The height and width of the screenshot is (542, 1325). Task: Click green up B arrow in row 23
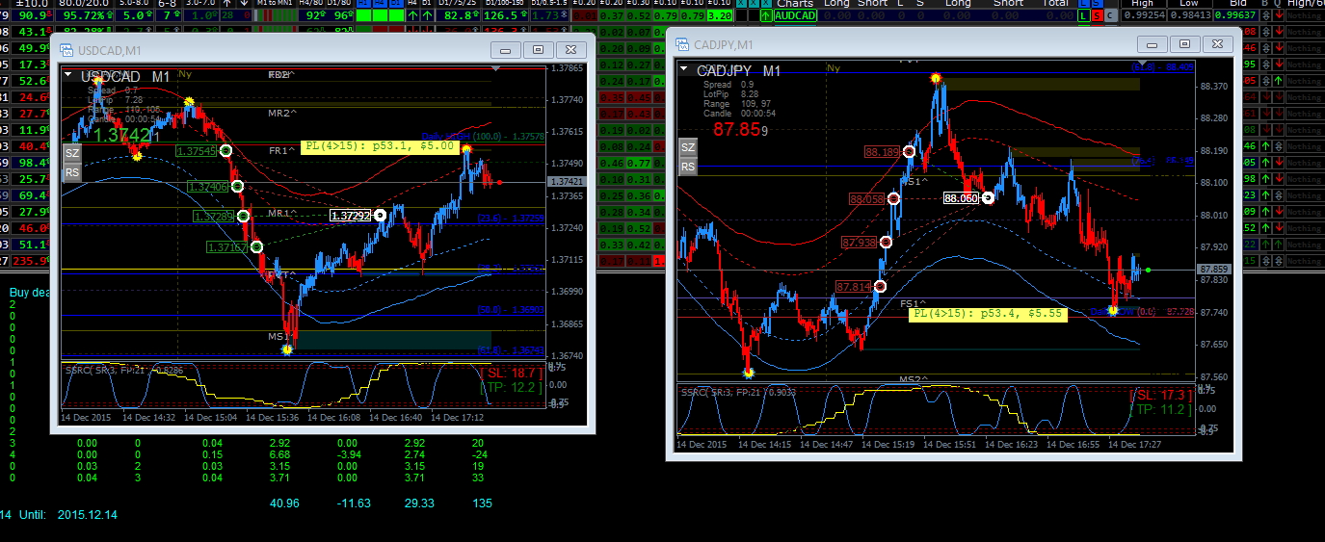point(1265,195)
